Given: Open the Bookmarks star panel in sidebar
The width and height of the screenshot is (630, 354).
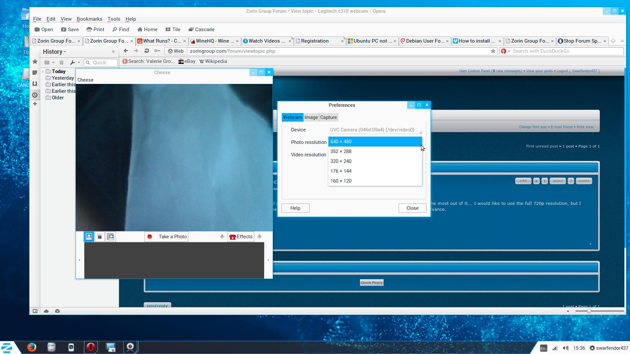Looking at the screenshot, I should pyautogui.click(x=35, y=62).
